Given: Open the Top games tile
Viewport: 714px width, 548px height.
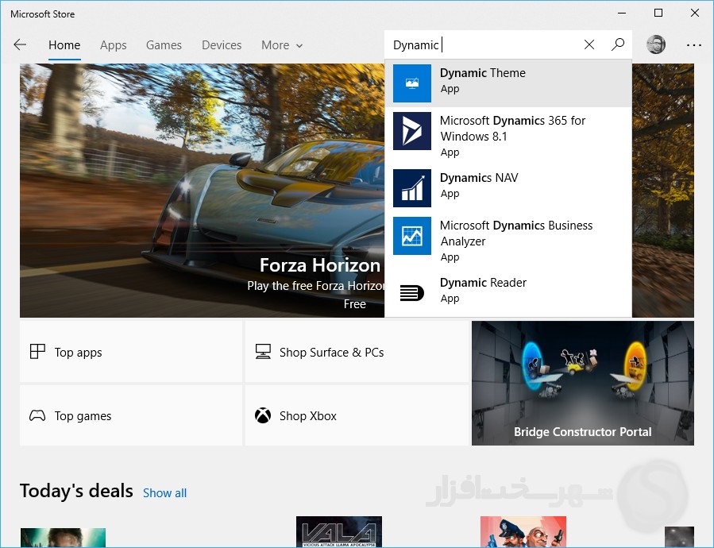Looking at the screenshot, I should pos(130,415).
